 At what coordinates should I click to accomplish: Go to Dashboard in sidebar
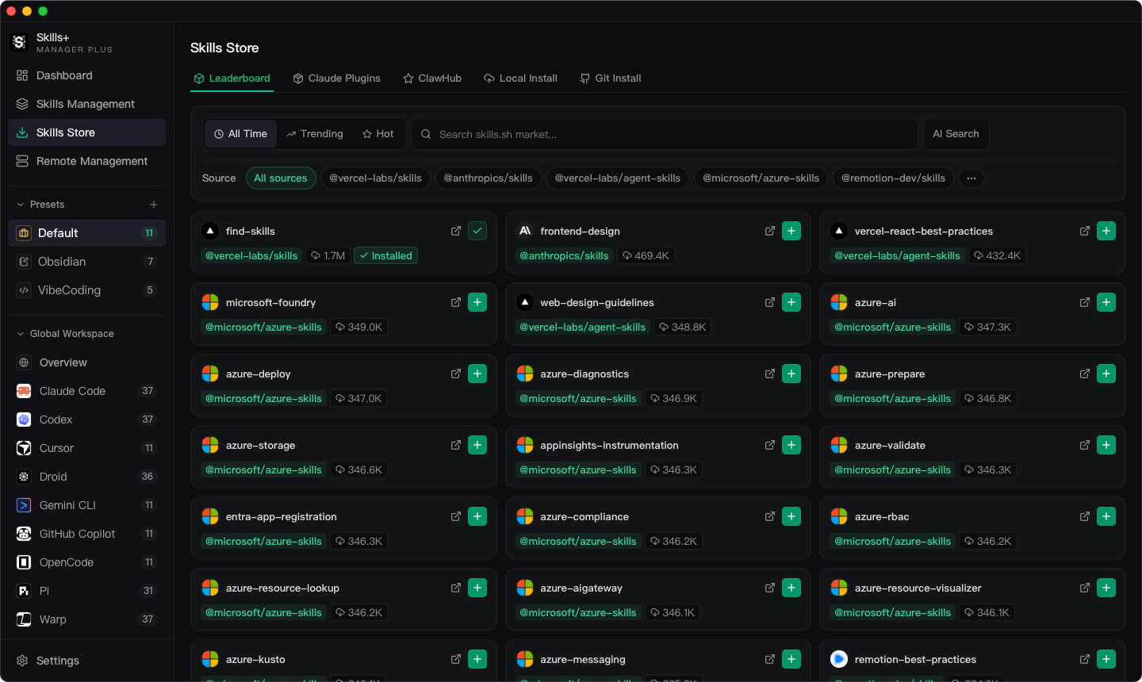click(x=87, y=75)
